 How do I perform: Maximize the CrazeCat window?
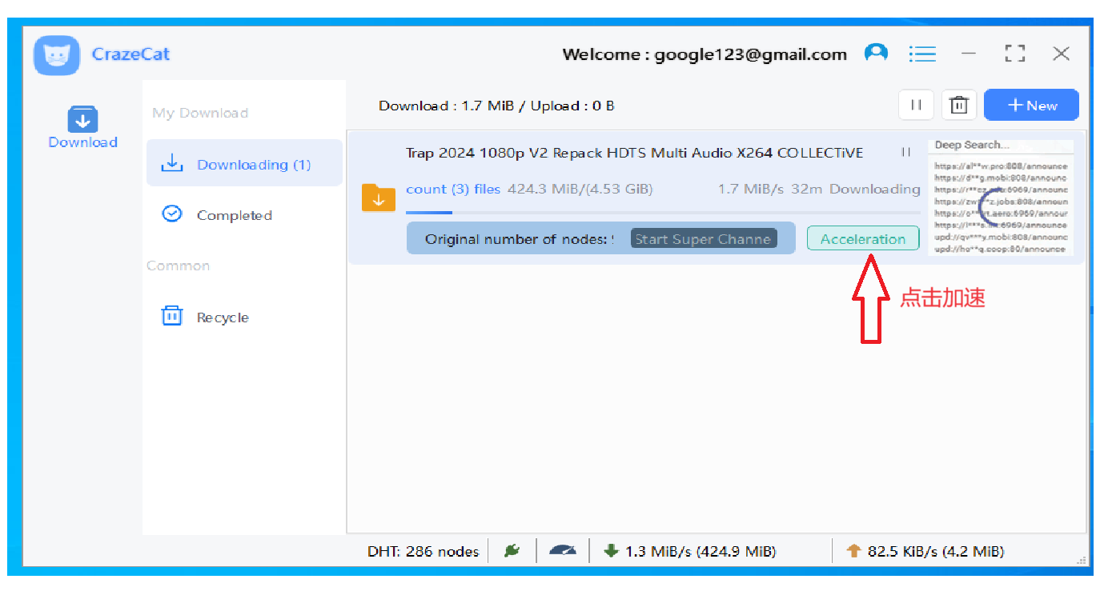point(1015,54)
